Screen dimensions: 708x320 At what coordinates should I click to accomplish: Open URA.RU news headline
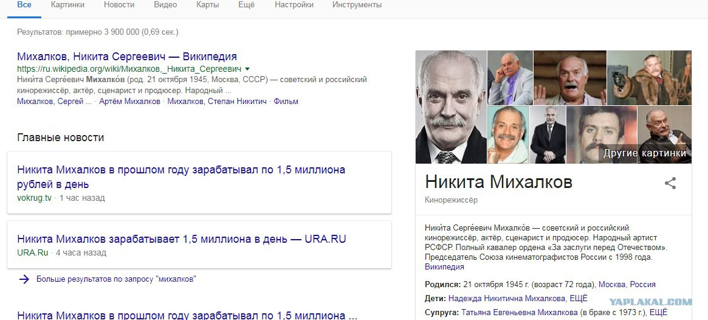coord(182,238)
